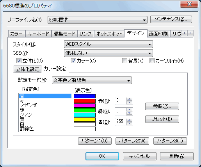This screenshot has width=201, height=167.
Task: Move the tab strip right with the arrow
Action: pyautogui.click(x=190, y=33)
